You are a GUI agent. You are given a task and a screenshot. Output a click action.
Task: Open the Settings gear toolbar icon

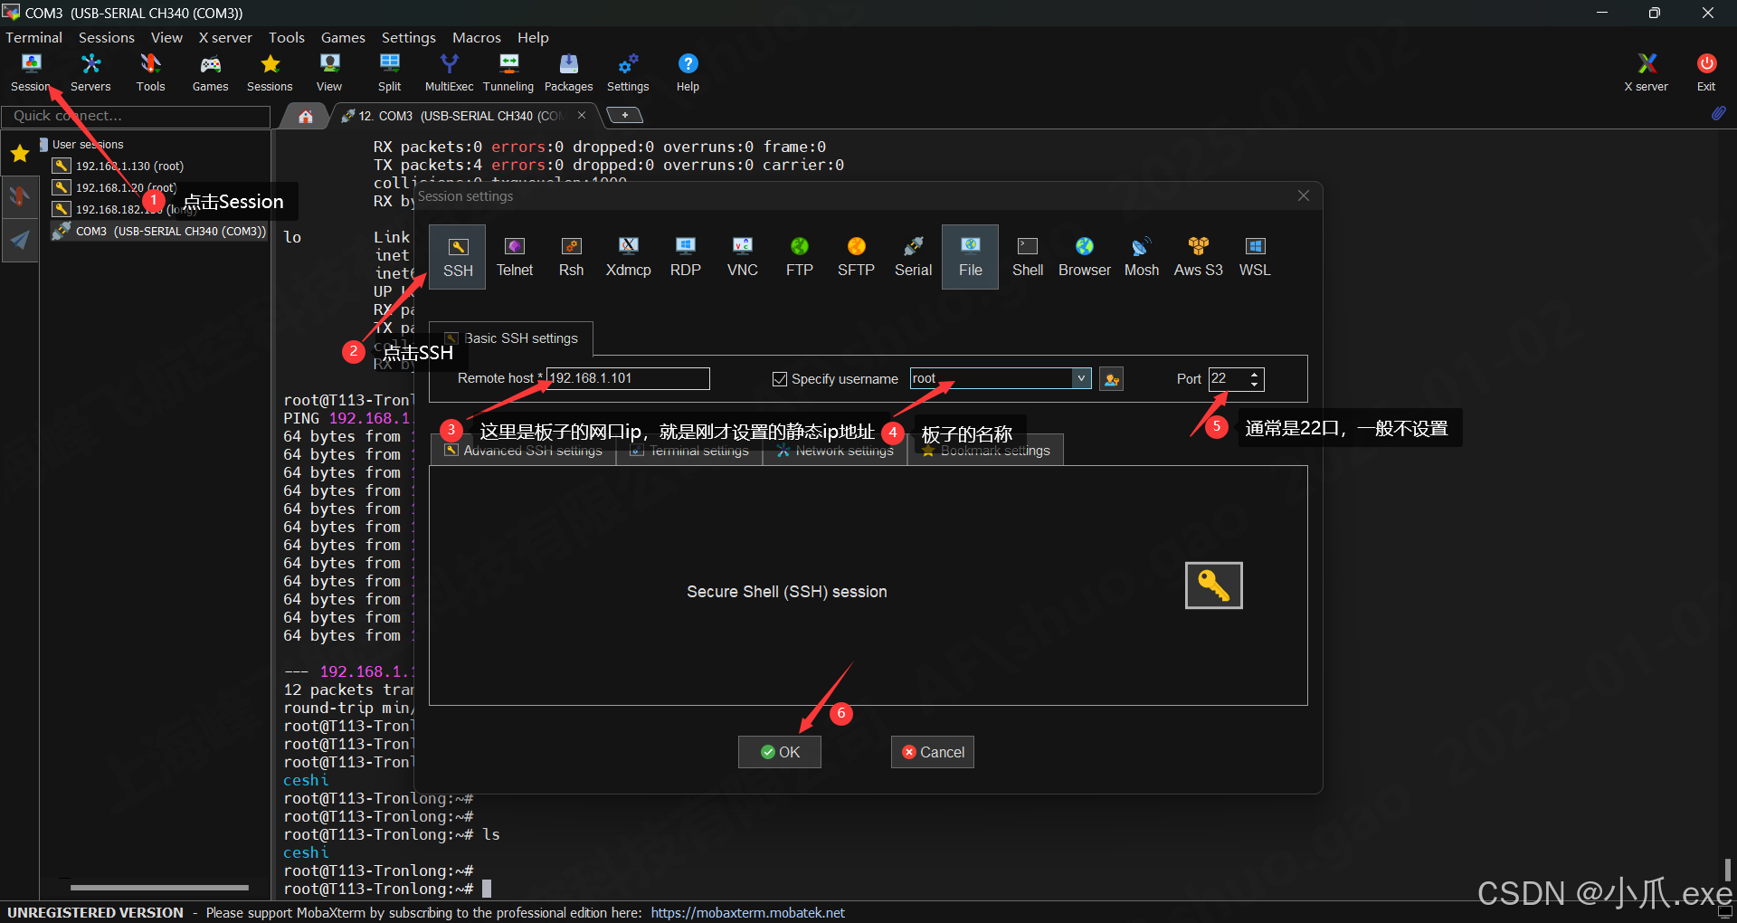[628, 72]
